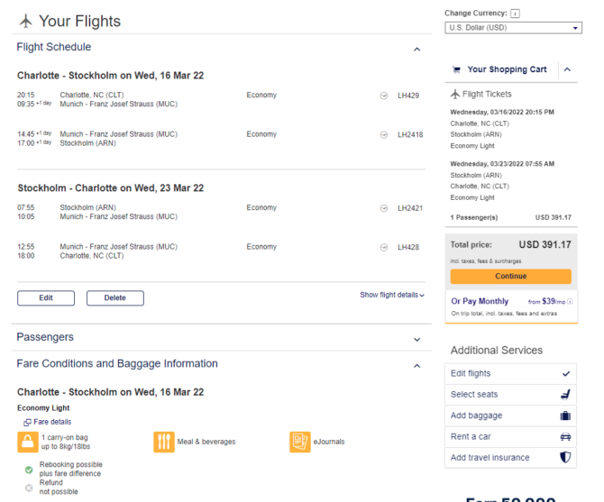Click the eJournals icon
Screen dimensions: 604x502
[300, 442]
